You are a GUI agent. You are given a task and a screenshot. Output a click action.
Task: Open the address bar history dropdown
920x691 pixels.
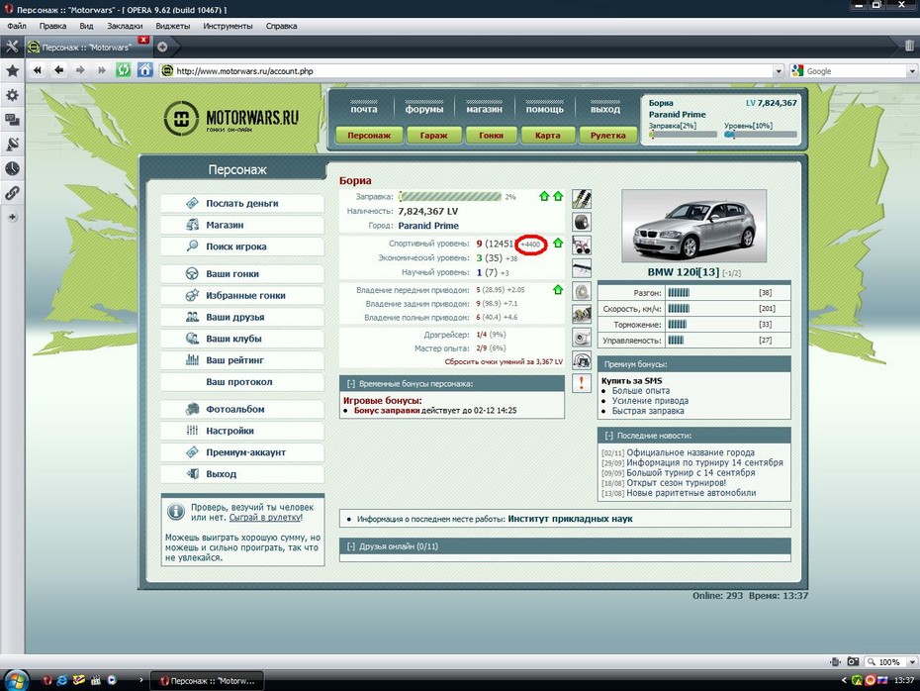[x=778, y=71]
